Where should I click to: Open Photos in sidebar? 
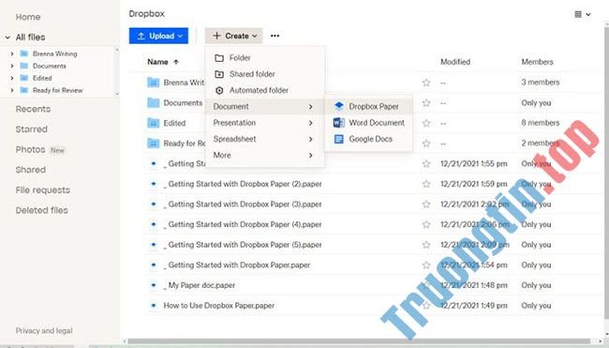click(x=30, y=150)
